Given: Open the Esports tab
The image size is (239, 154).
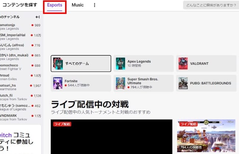Looking at the screenshot, I should [54, 5].
